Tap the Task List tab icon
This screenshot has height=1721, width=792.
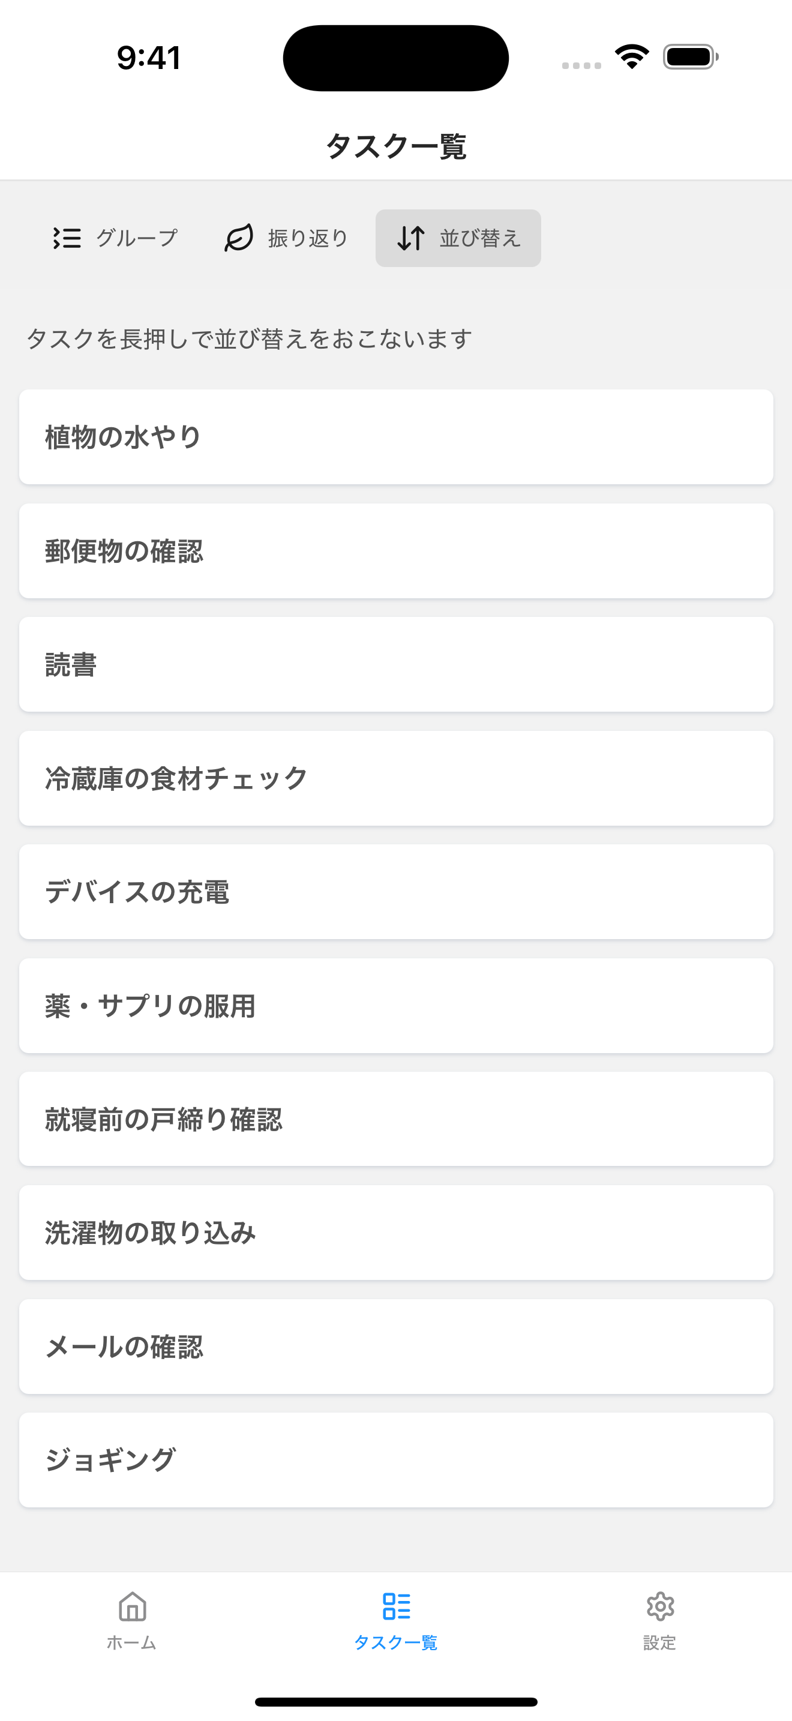coord(396,1606)
